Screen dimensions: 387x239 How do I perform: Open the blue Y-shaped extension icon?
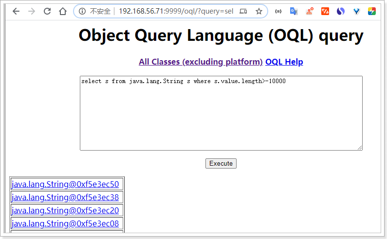(356, 11)
